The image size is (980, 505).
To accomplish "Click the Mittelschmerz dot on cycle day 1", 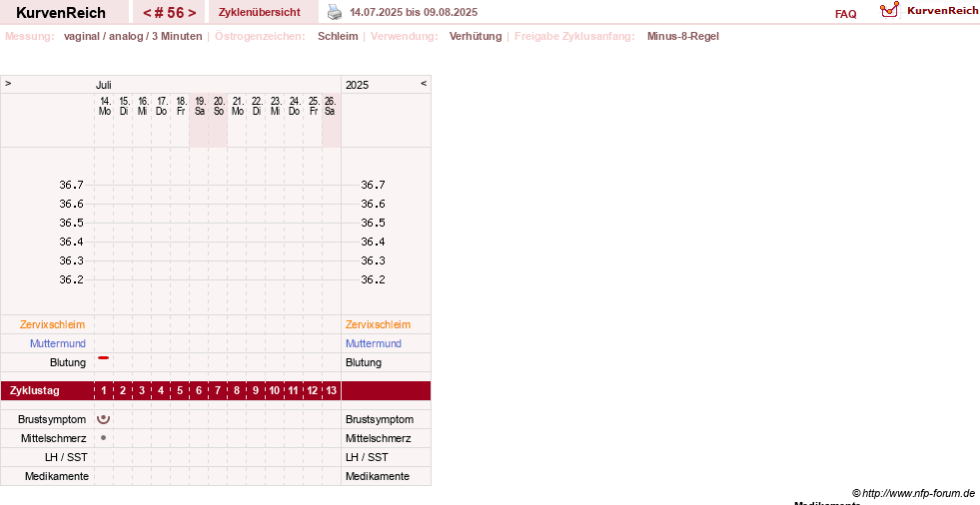I will (x=103, y=437).
